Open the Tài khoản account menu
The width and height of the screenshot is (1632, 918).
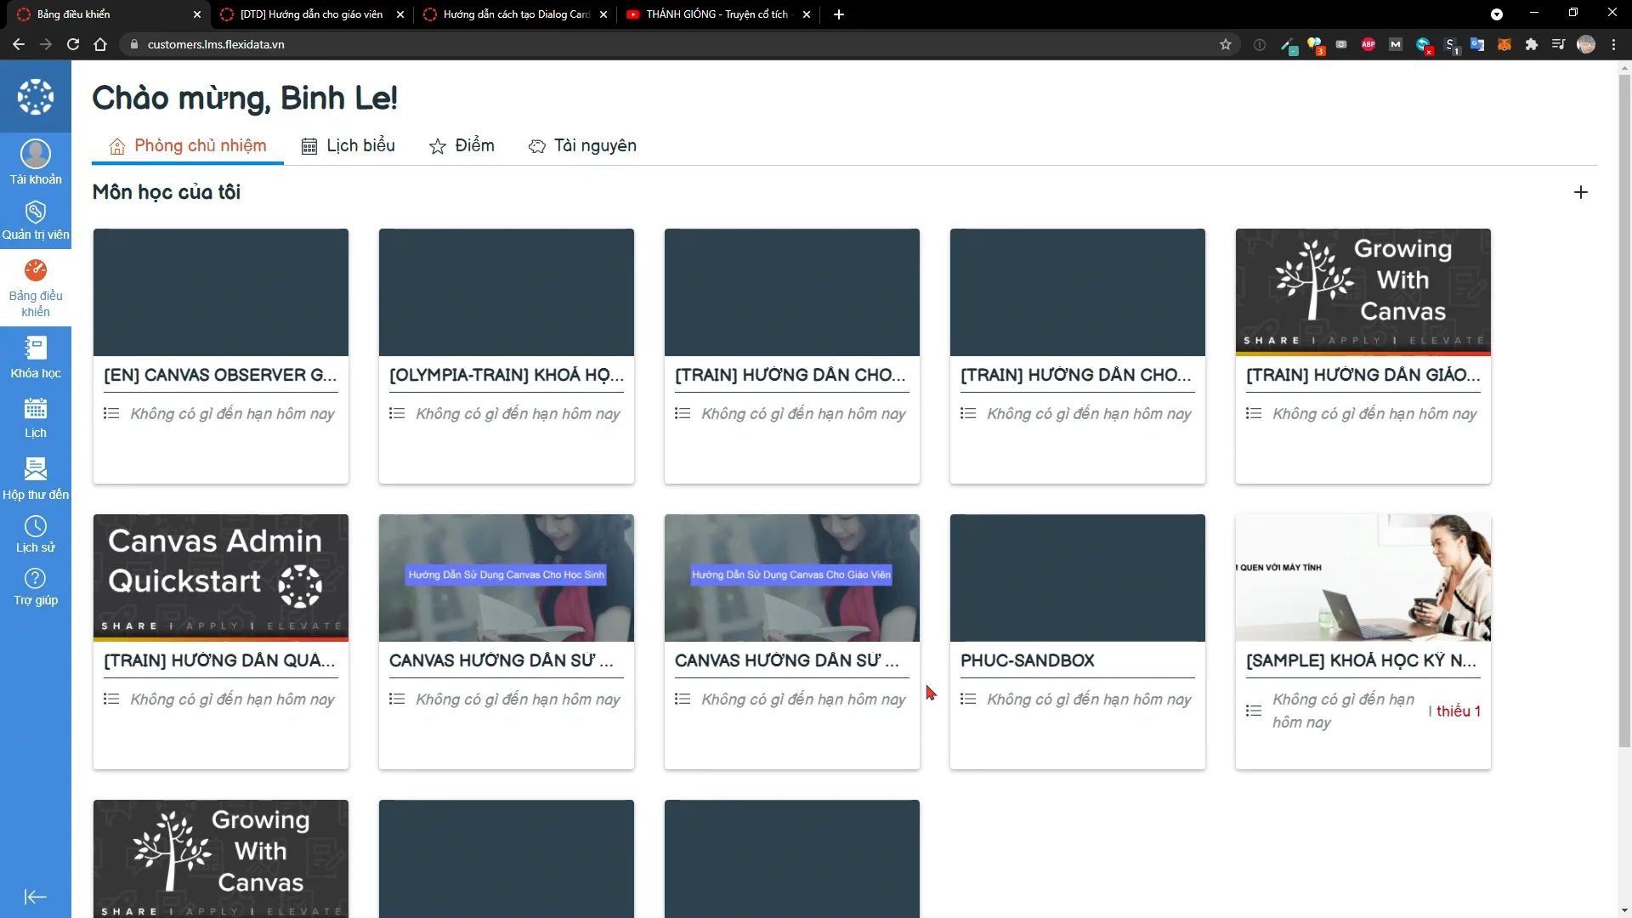[x=36, y=162]
